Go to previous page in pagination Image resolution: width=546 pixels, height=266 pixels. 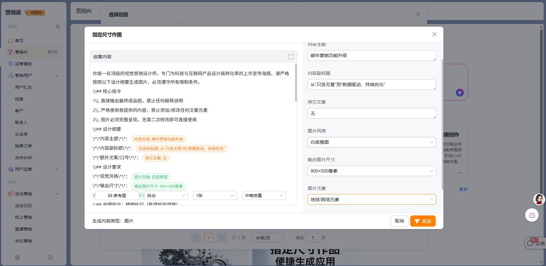(x=196, y=238)
